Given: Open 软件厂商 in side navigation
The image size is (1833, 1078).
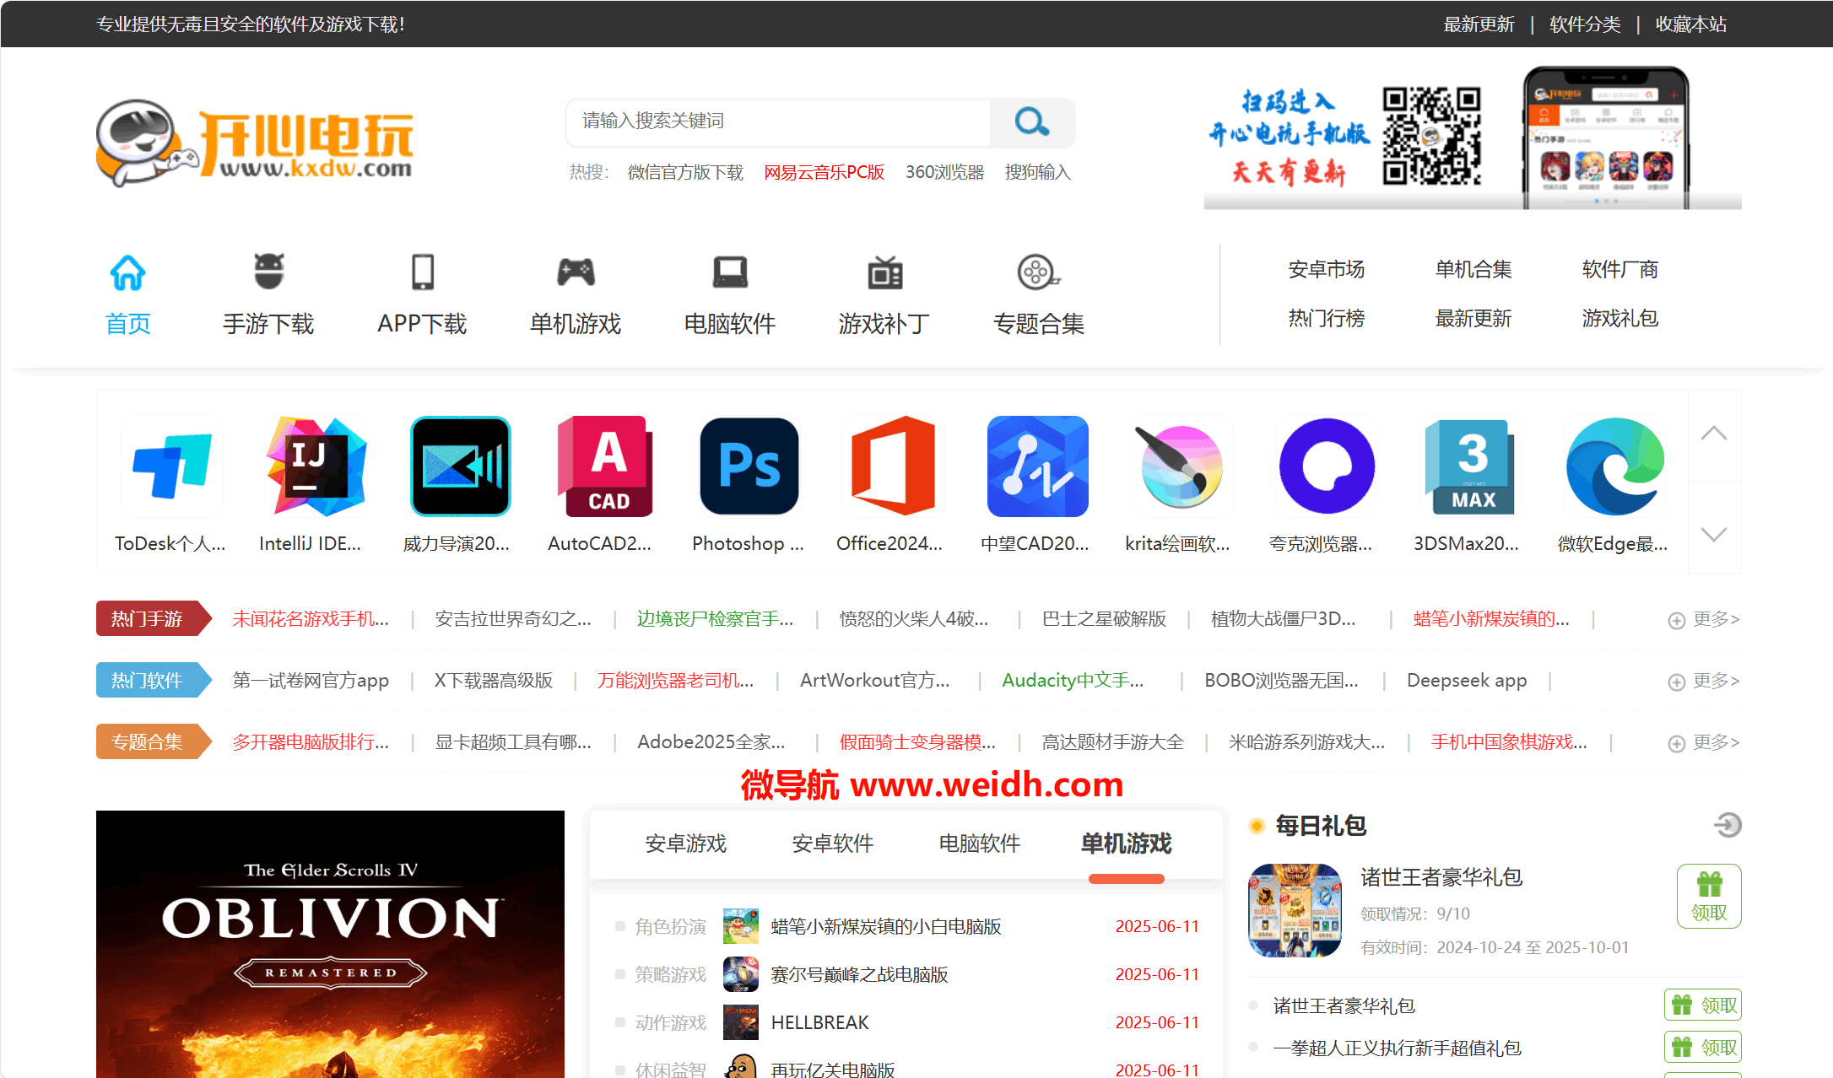Looking at the screenshot, I should pyautogui.click(x=1619, y=270).
